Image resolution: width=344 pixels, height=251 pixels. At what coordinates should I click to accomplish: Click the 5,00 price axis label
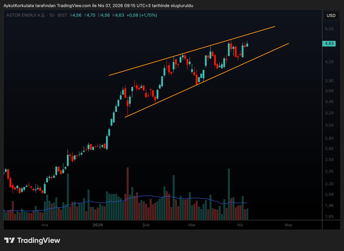coord(329,29)
